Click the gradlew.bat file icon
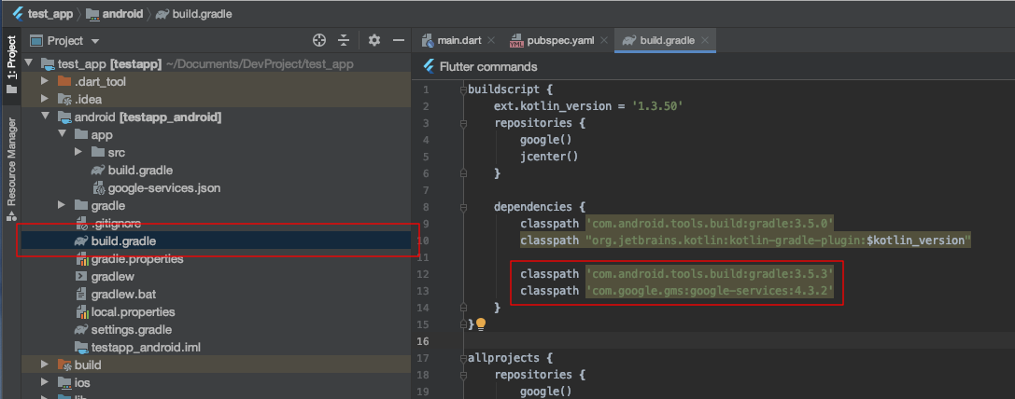 pyautogui.click(x=81, y=295)
